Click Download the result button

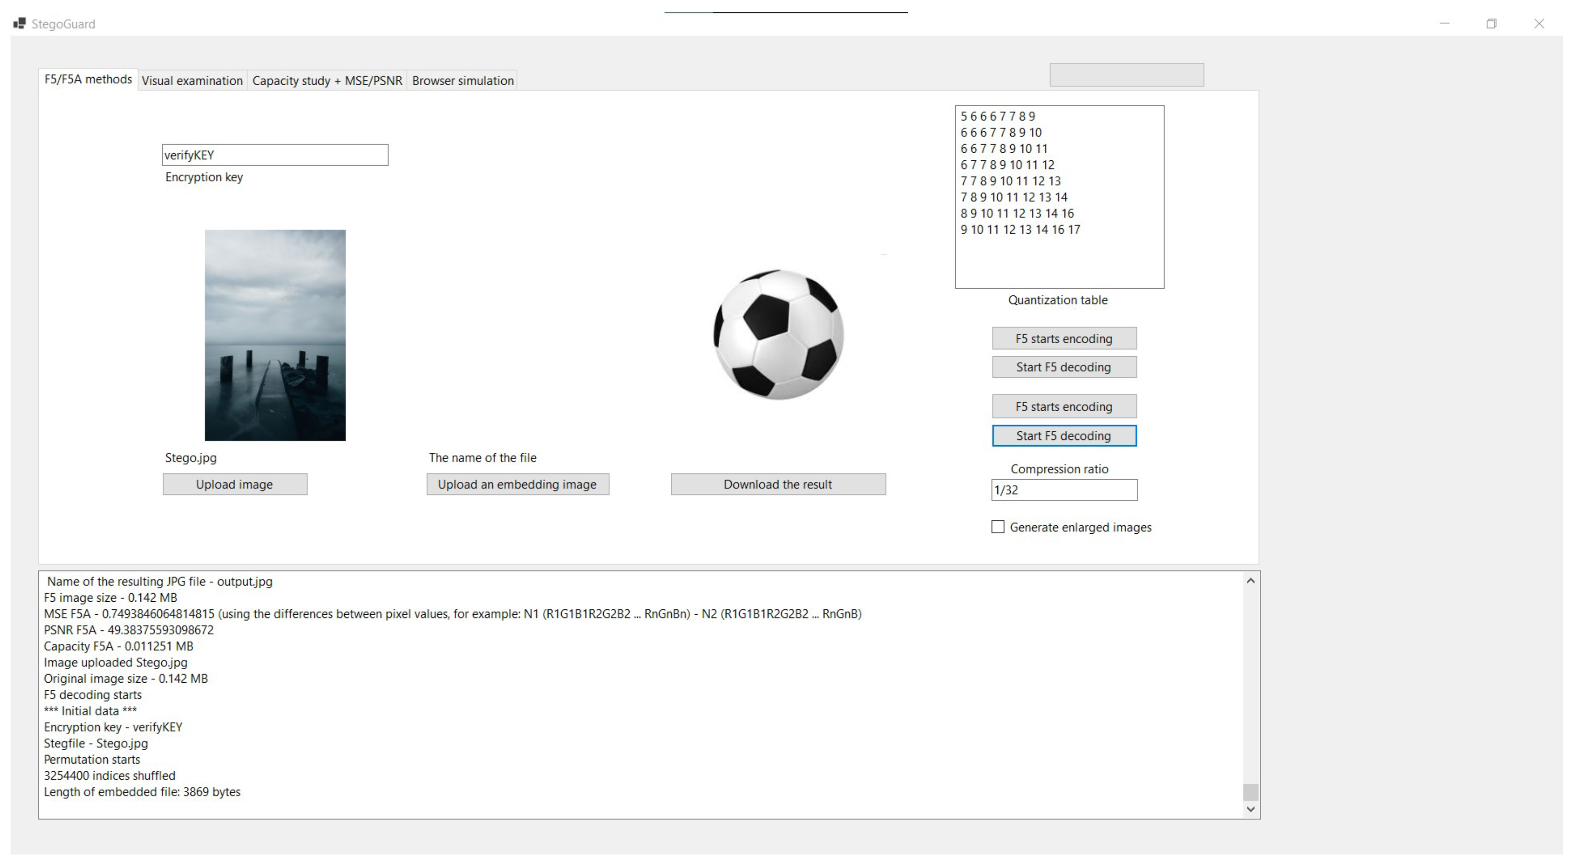click(778, 484)
